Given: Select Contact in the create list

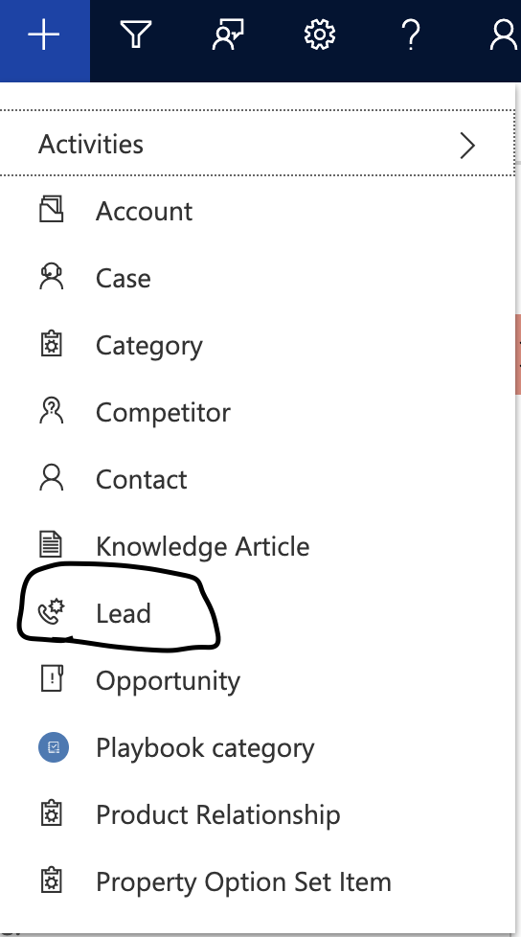Looking at the screenshot, I should (x=257, y=479).
